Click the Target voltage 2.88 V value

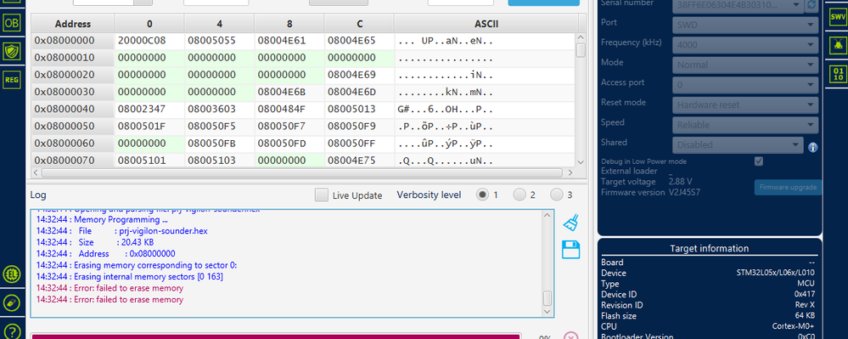[x=680, y=182]
